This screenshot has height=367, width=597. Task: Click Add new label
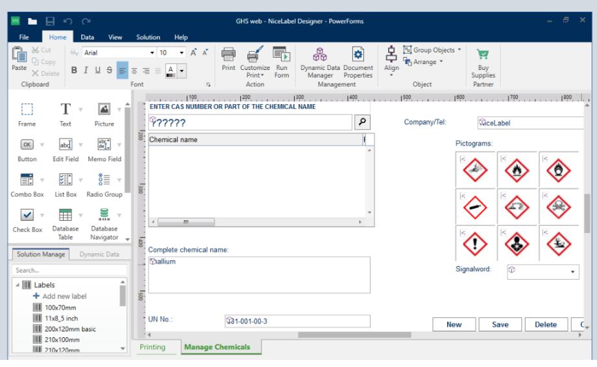click(60, 296)
